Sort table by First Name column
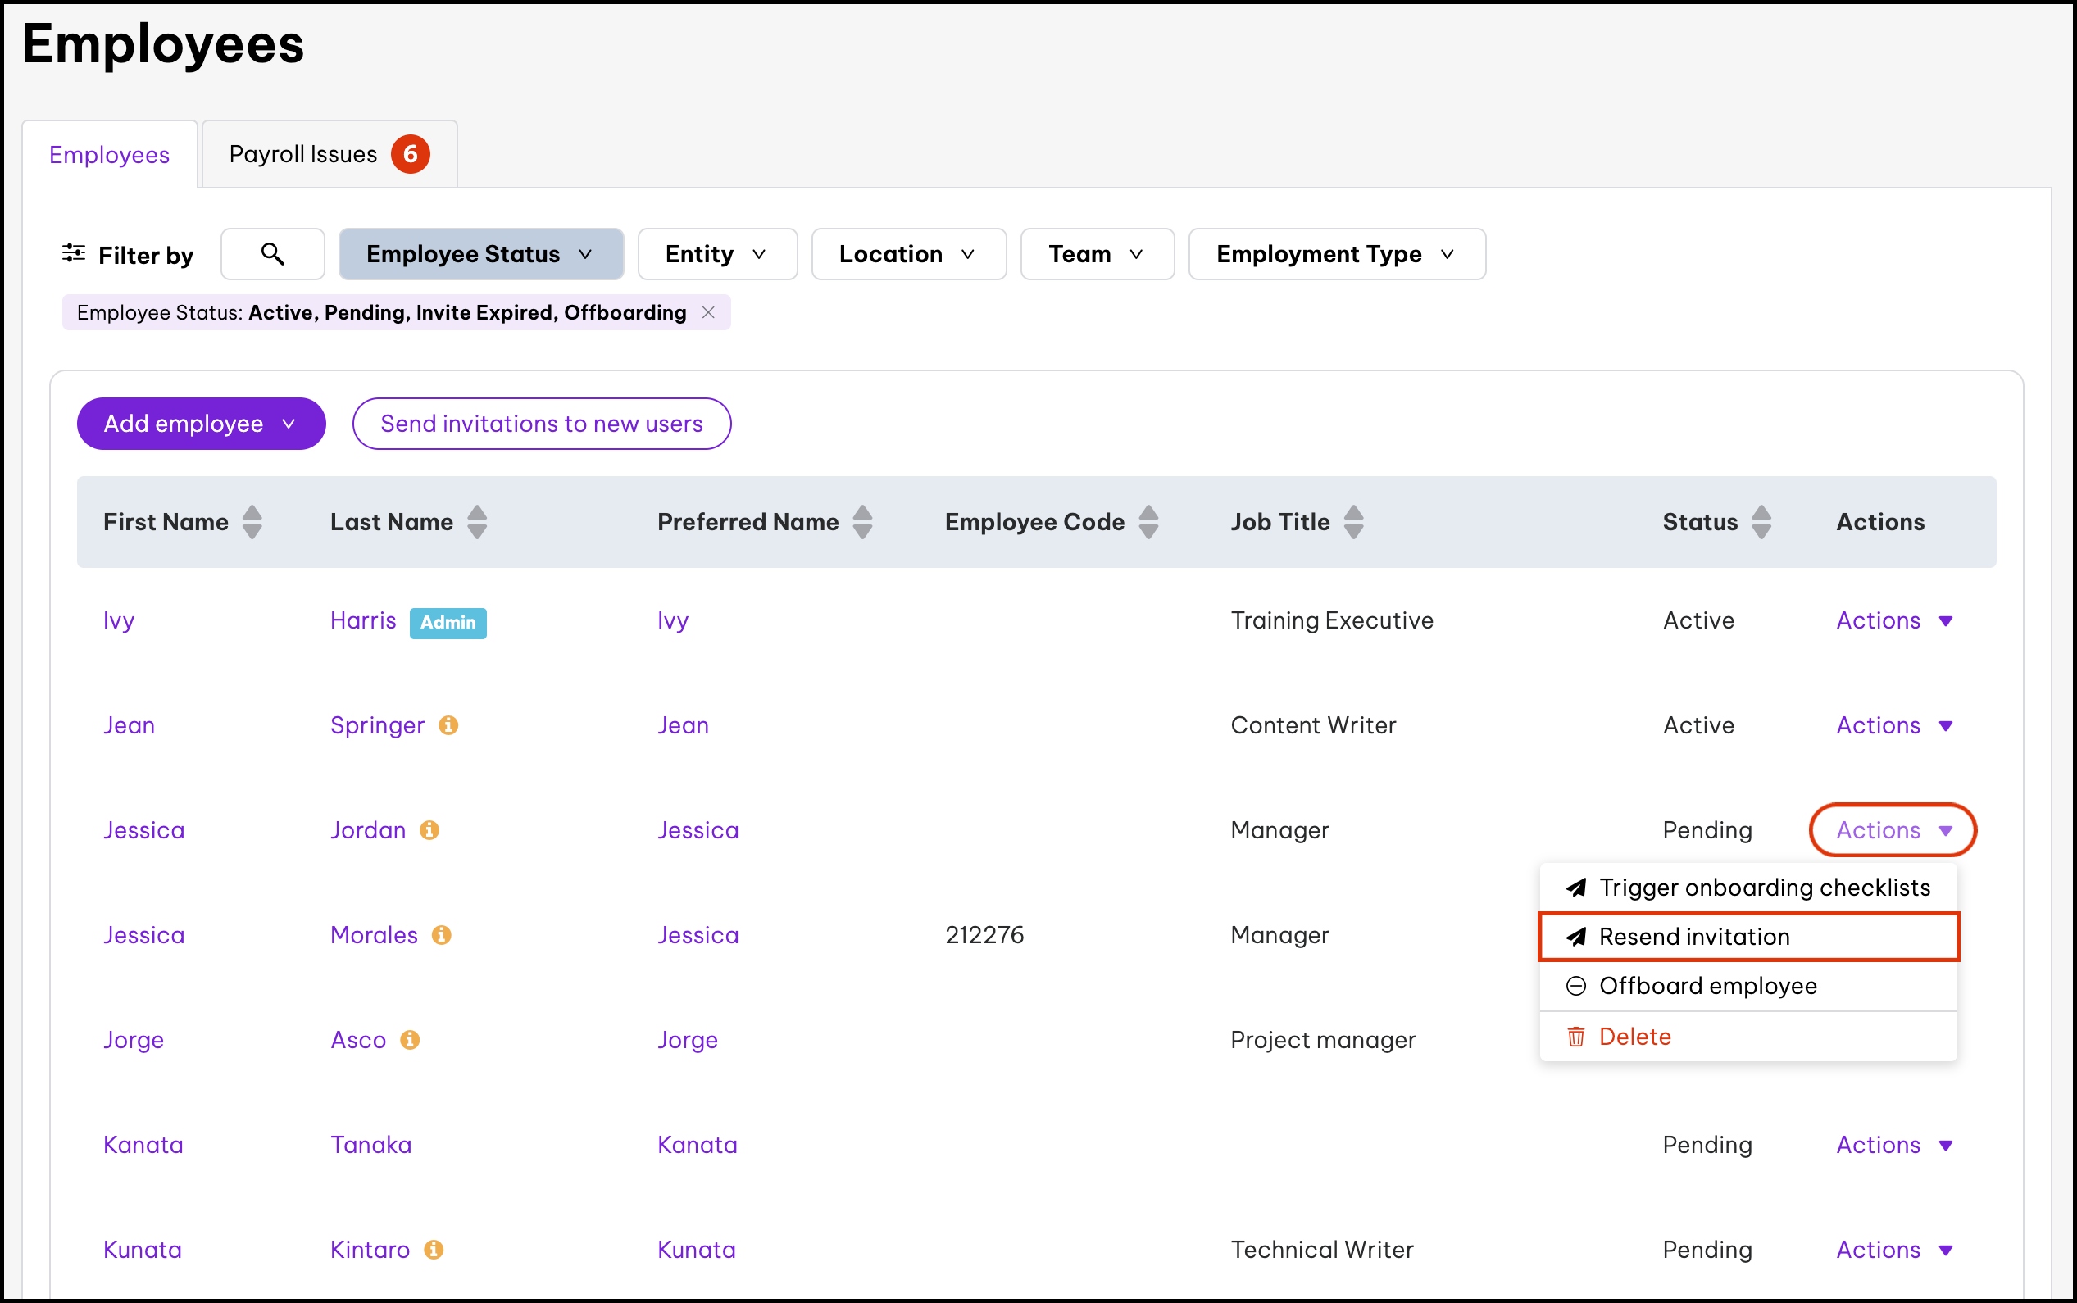This screenshot has width=2077, height=1303. 252,522
